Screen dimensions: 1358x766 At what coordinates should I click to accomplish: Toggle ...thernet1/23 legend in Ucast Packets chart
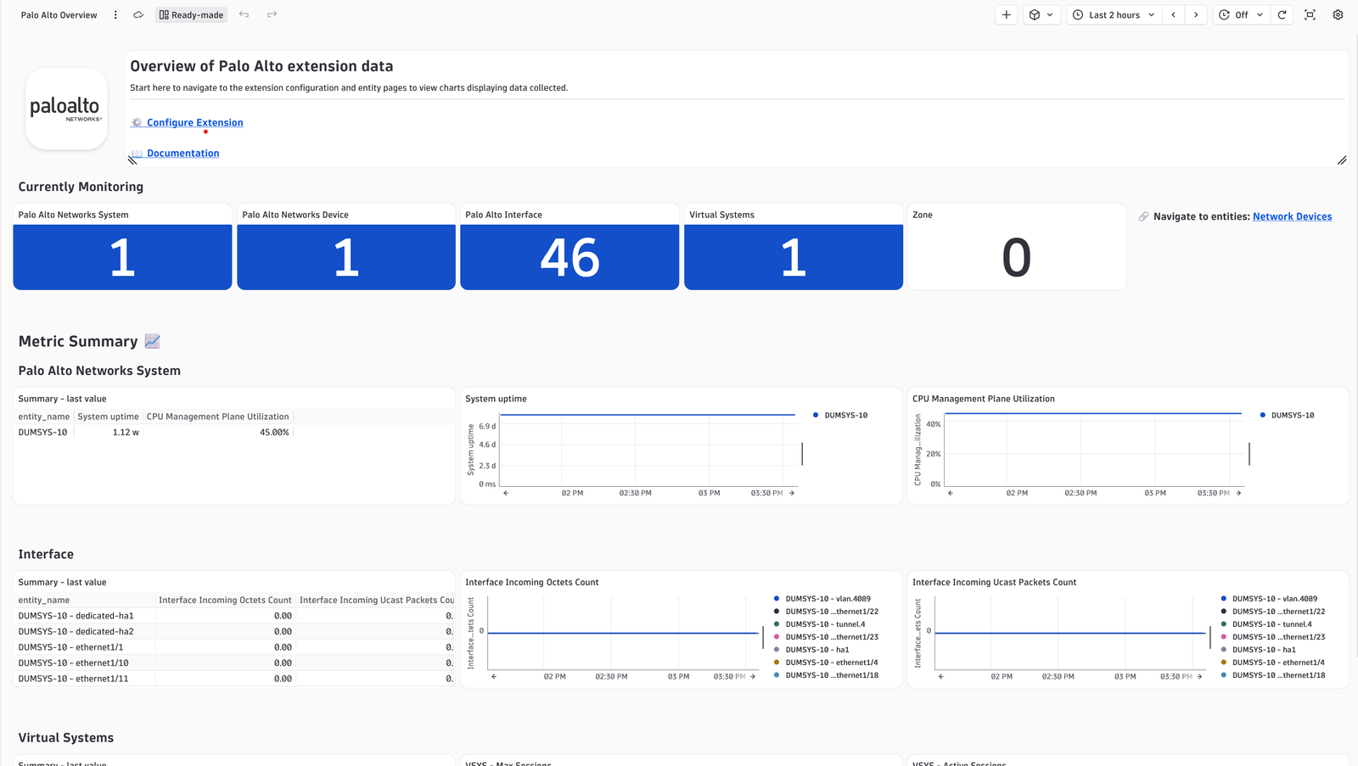tap(1272, 637)
